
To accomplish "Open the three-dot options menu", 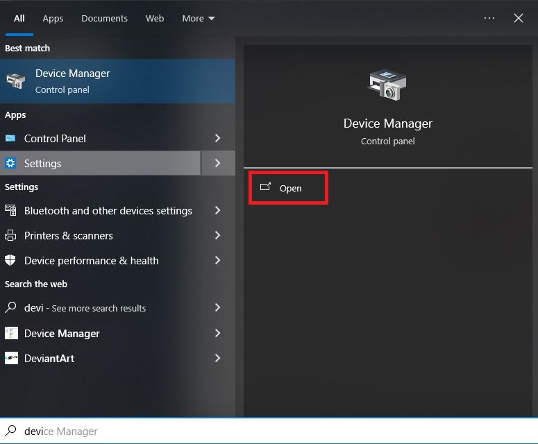I will [489, 18].
